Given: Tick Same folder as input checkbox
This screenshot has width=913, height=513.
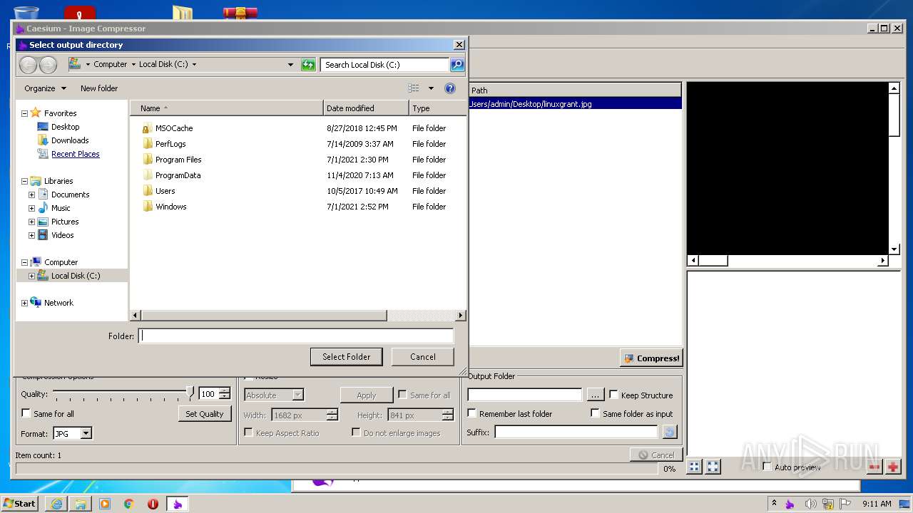Looking at the screenshot, I should point(595,413).
